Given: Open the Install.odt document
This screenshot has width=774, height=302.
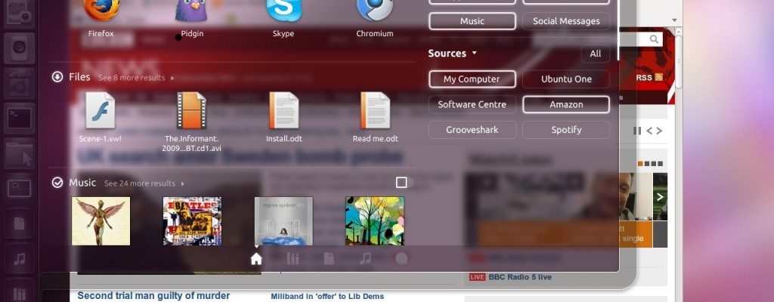Looking at the screenshot, I should [x=283, y=112].
